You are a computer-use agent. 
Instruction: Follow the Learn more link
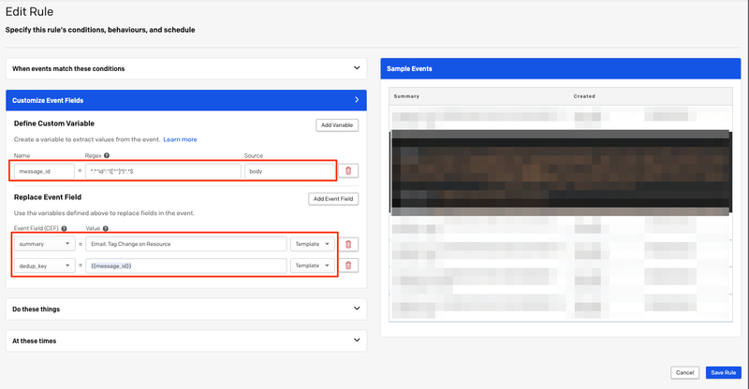tap(180, 139)
